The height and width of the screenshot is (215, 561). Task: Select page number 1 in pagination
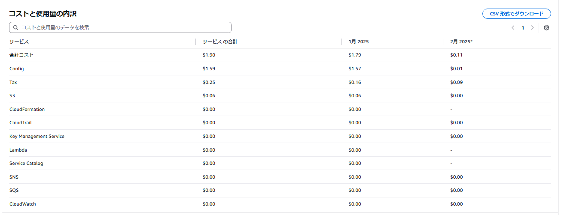point(523,28)
